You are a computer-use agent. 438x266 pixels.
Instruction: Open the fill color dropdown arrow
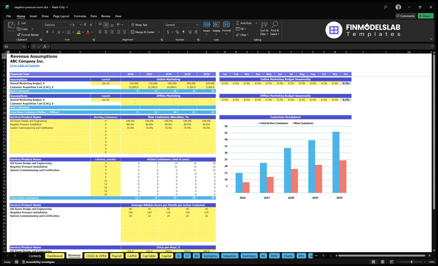click(82, 32)
